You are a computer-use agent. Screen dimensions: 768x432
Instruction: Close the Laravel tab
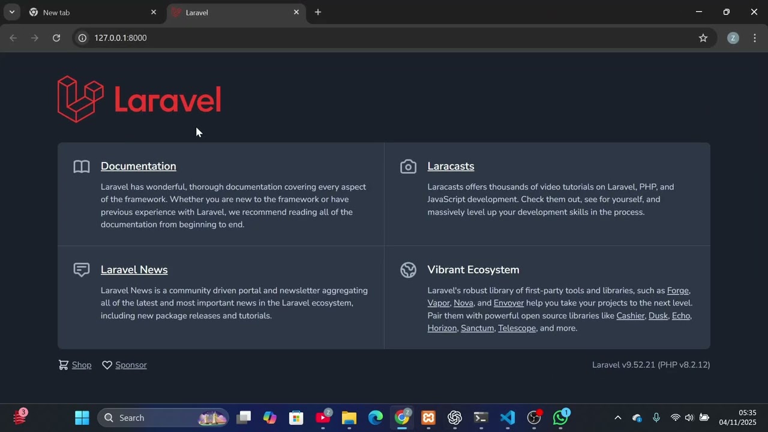click(296, 12)
